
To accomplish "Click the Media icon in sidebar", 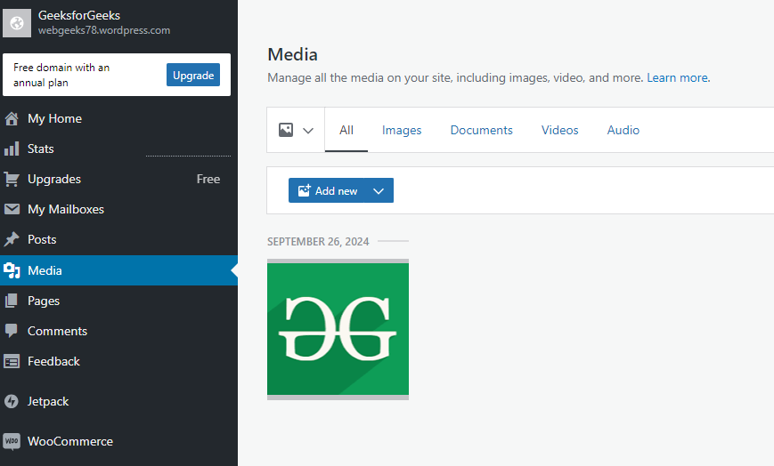I will click(12, 270).
